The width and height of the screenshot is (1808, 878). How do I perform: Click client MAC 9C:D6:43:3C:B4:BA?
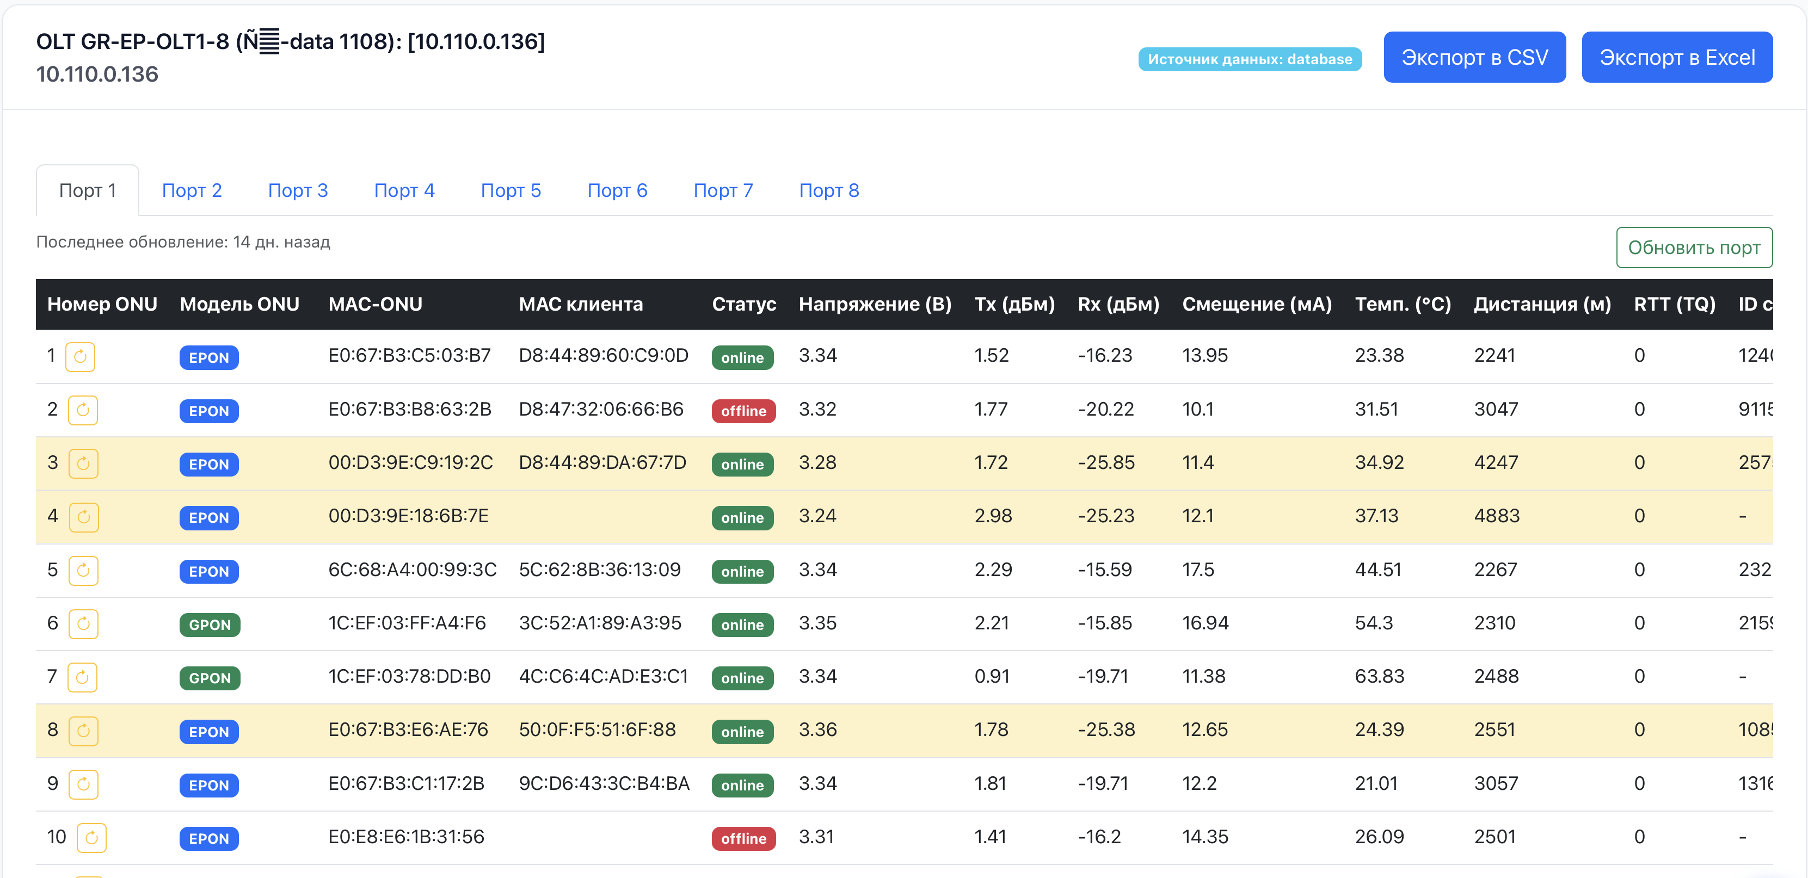tap(604, 783)
